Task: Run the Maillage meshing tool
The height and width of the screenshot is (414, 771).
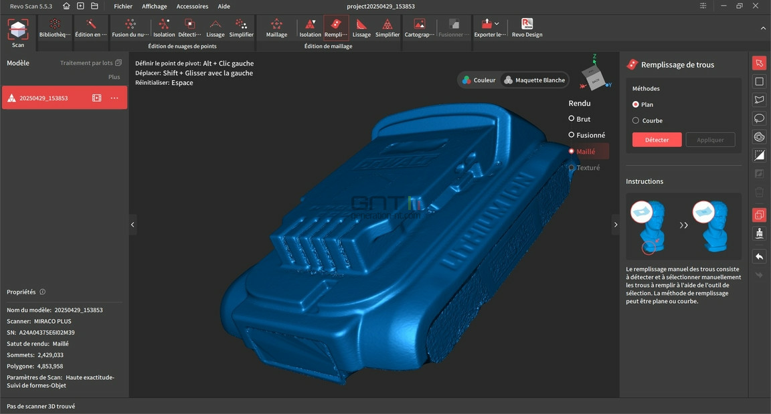Action: [276, 28]
